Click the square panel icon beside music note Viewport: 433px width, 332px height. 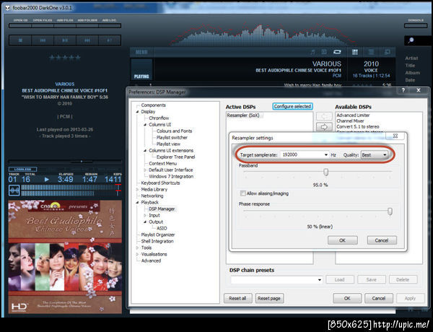point(324,52)
